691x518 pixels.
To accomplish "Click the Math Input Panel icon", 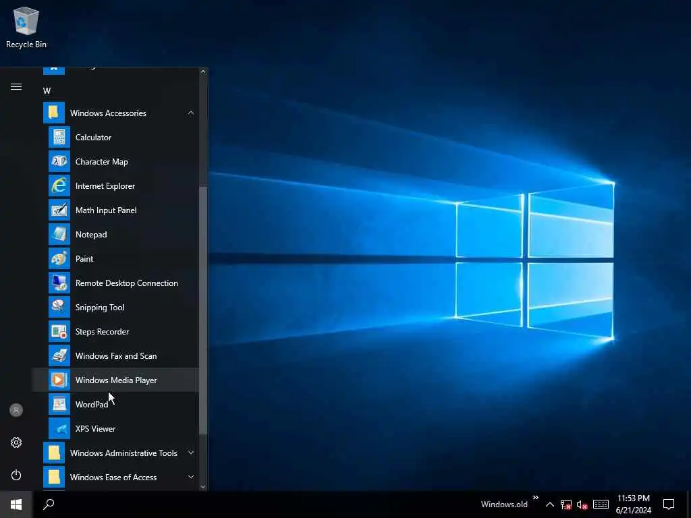I will tap(59, 210).
